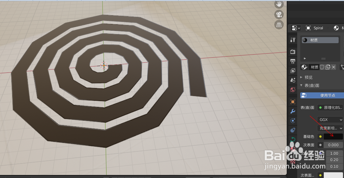This screenshot has width=344, height=178.
Task: Open the Modifiers properties tab
Action: click(293, 111)
